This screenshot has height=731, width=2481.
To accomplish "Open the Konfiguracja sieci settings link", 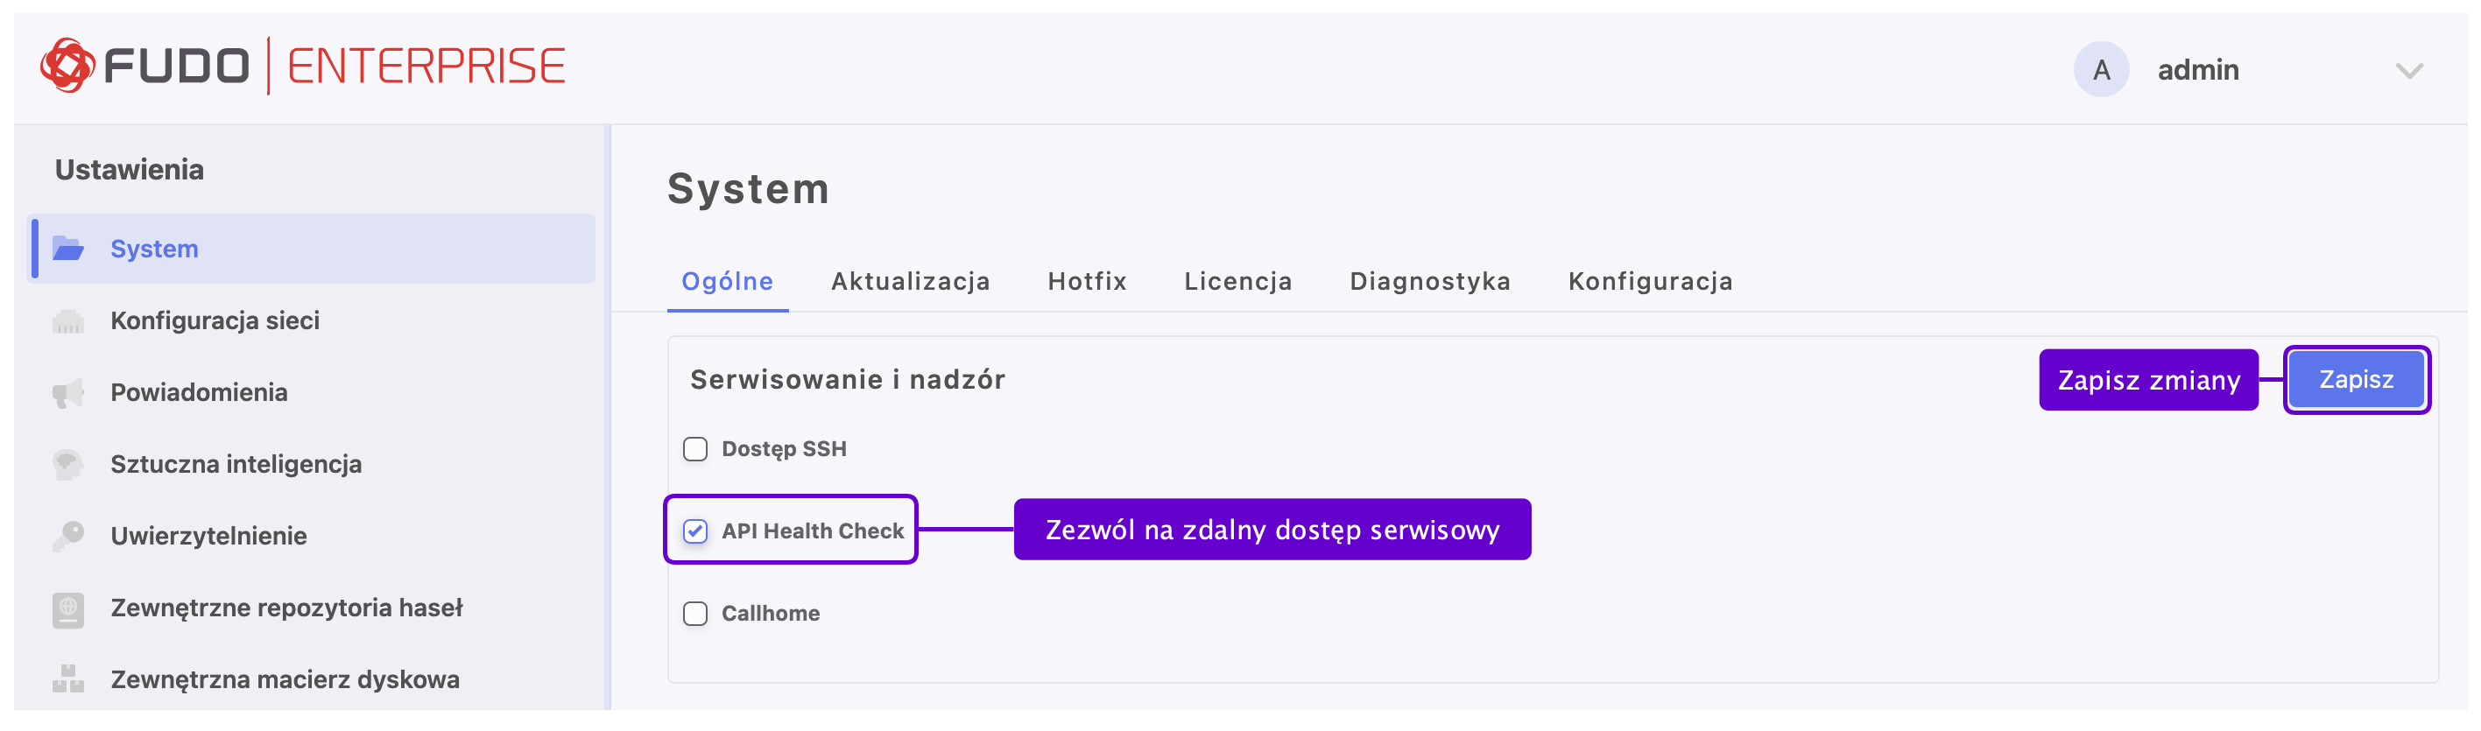I will coord(215,320).
